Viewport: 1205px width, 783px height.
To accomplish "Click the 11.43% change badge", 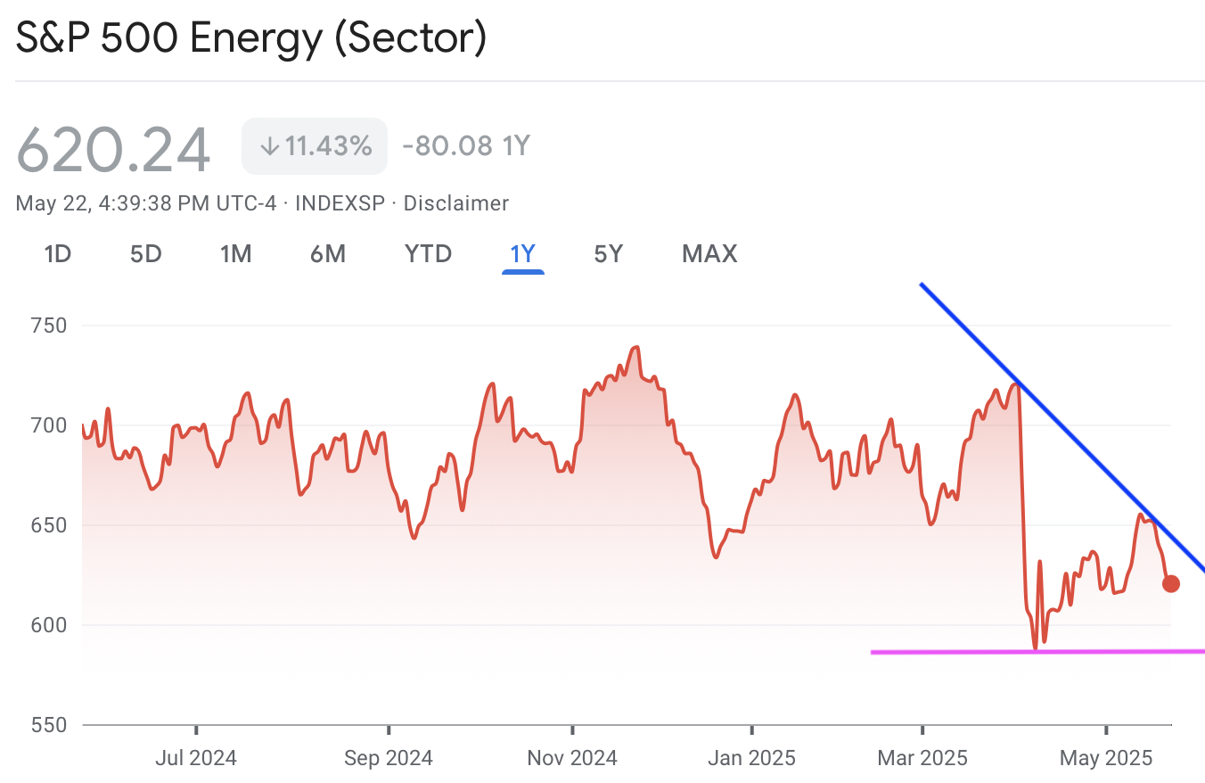I will pyautogui.click(x=315, y=145).
